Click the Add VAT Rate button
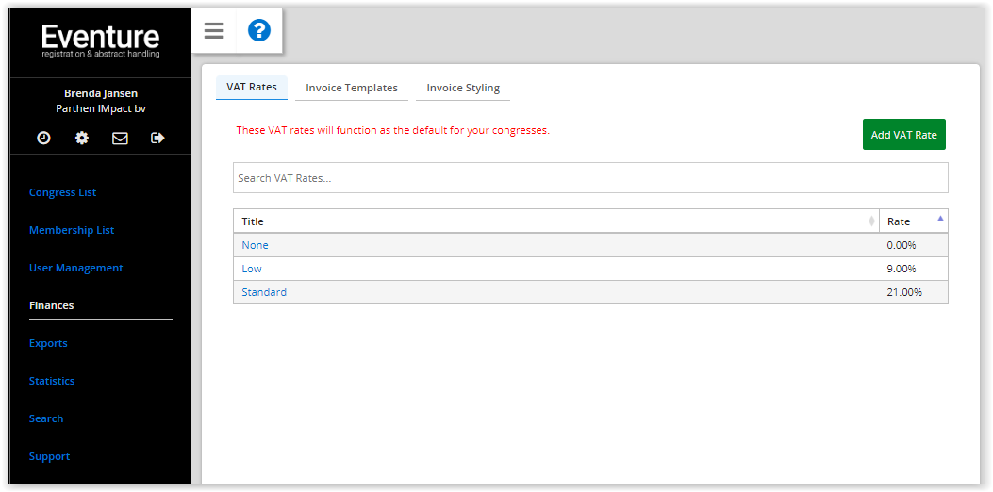 click(903, 134)
